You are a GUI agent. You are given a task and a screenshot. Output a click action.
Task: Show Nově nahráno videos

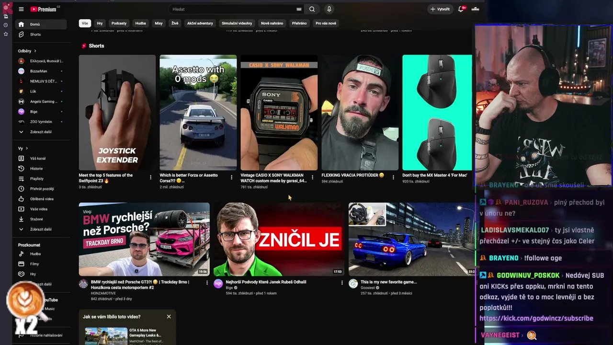[x=272, y=23]
